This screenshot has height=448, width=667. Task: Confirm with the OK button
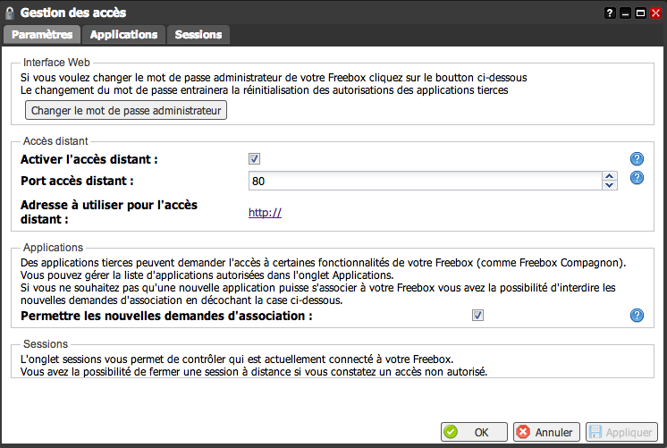474,432
